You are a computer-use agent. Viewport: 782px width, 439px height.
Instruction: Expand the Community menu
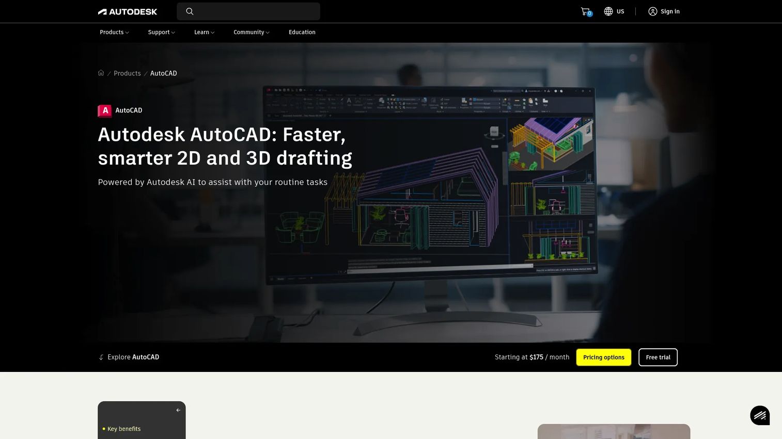(252, 32)
